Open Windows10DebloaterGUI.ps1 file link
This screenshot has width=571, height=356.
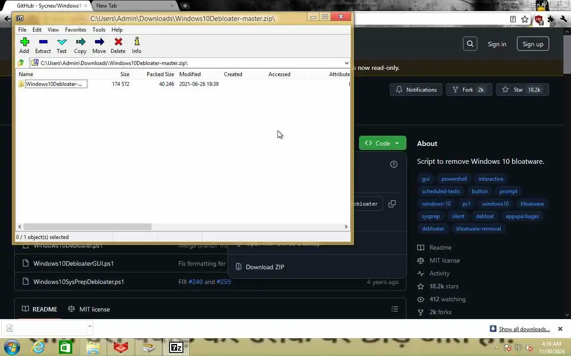coord(74,263)
